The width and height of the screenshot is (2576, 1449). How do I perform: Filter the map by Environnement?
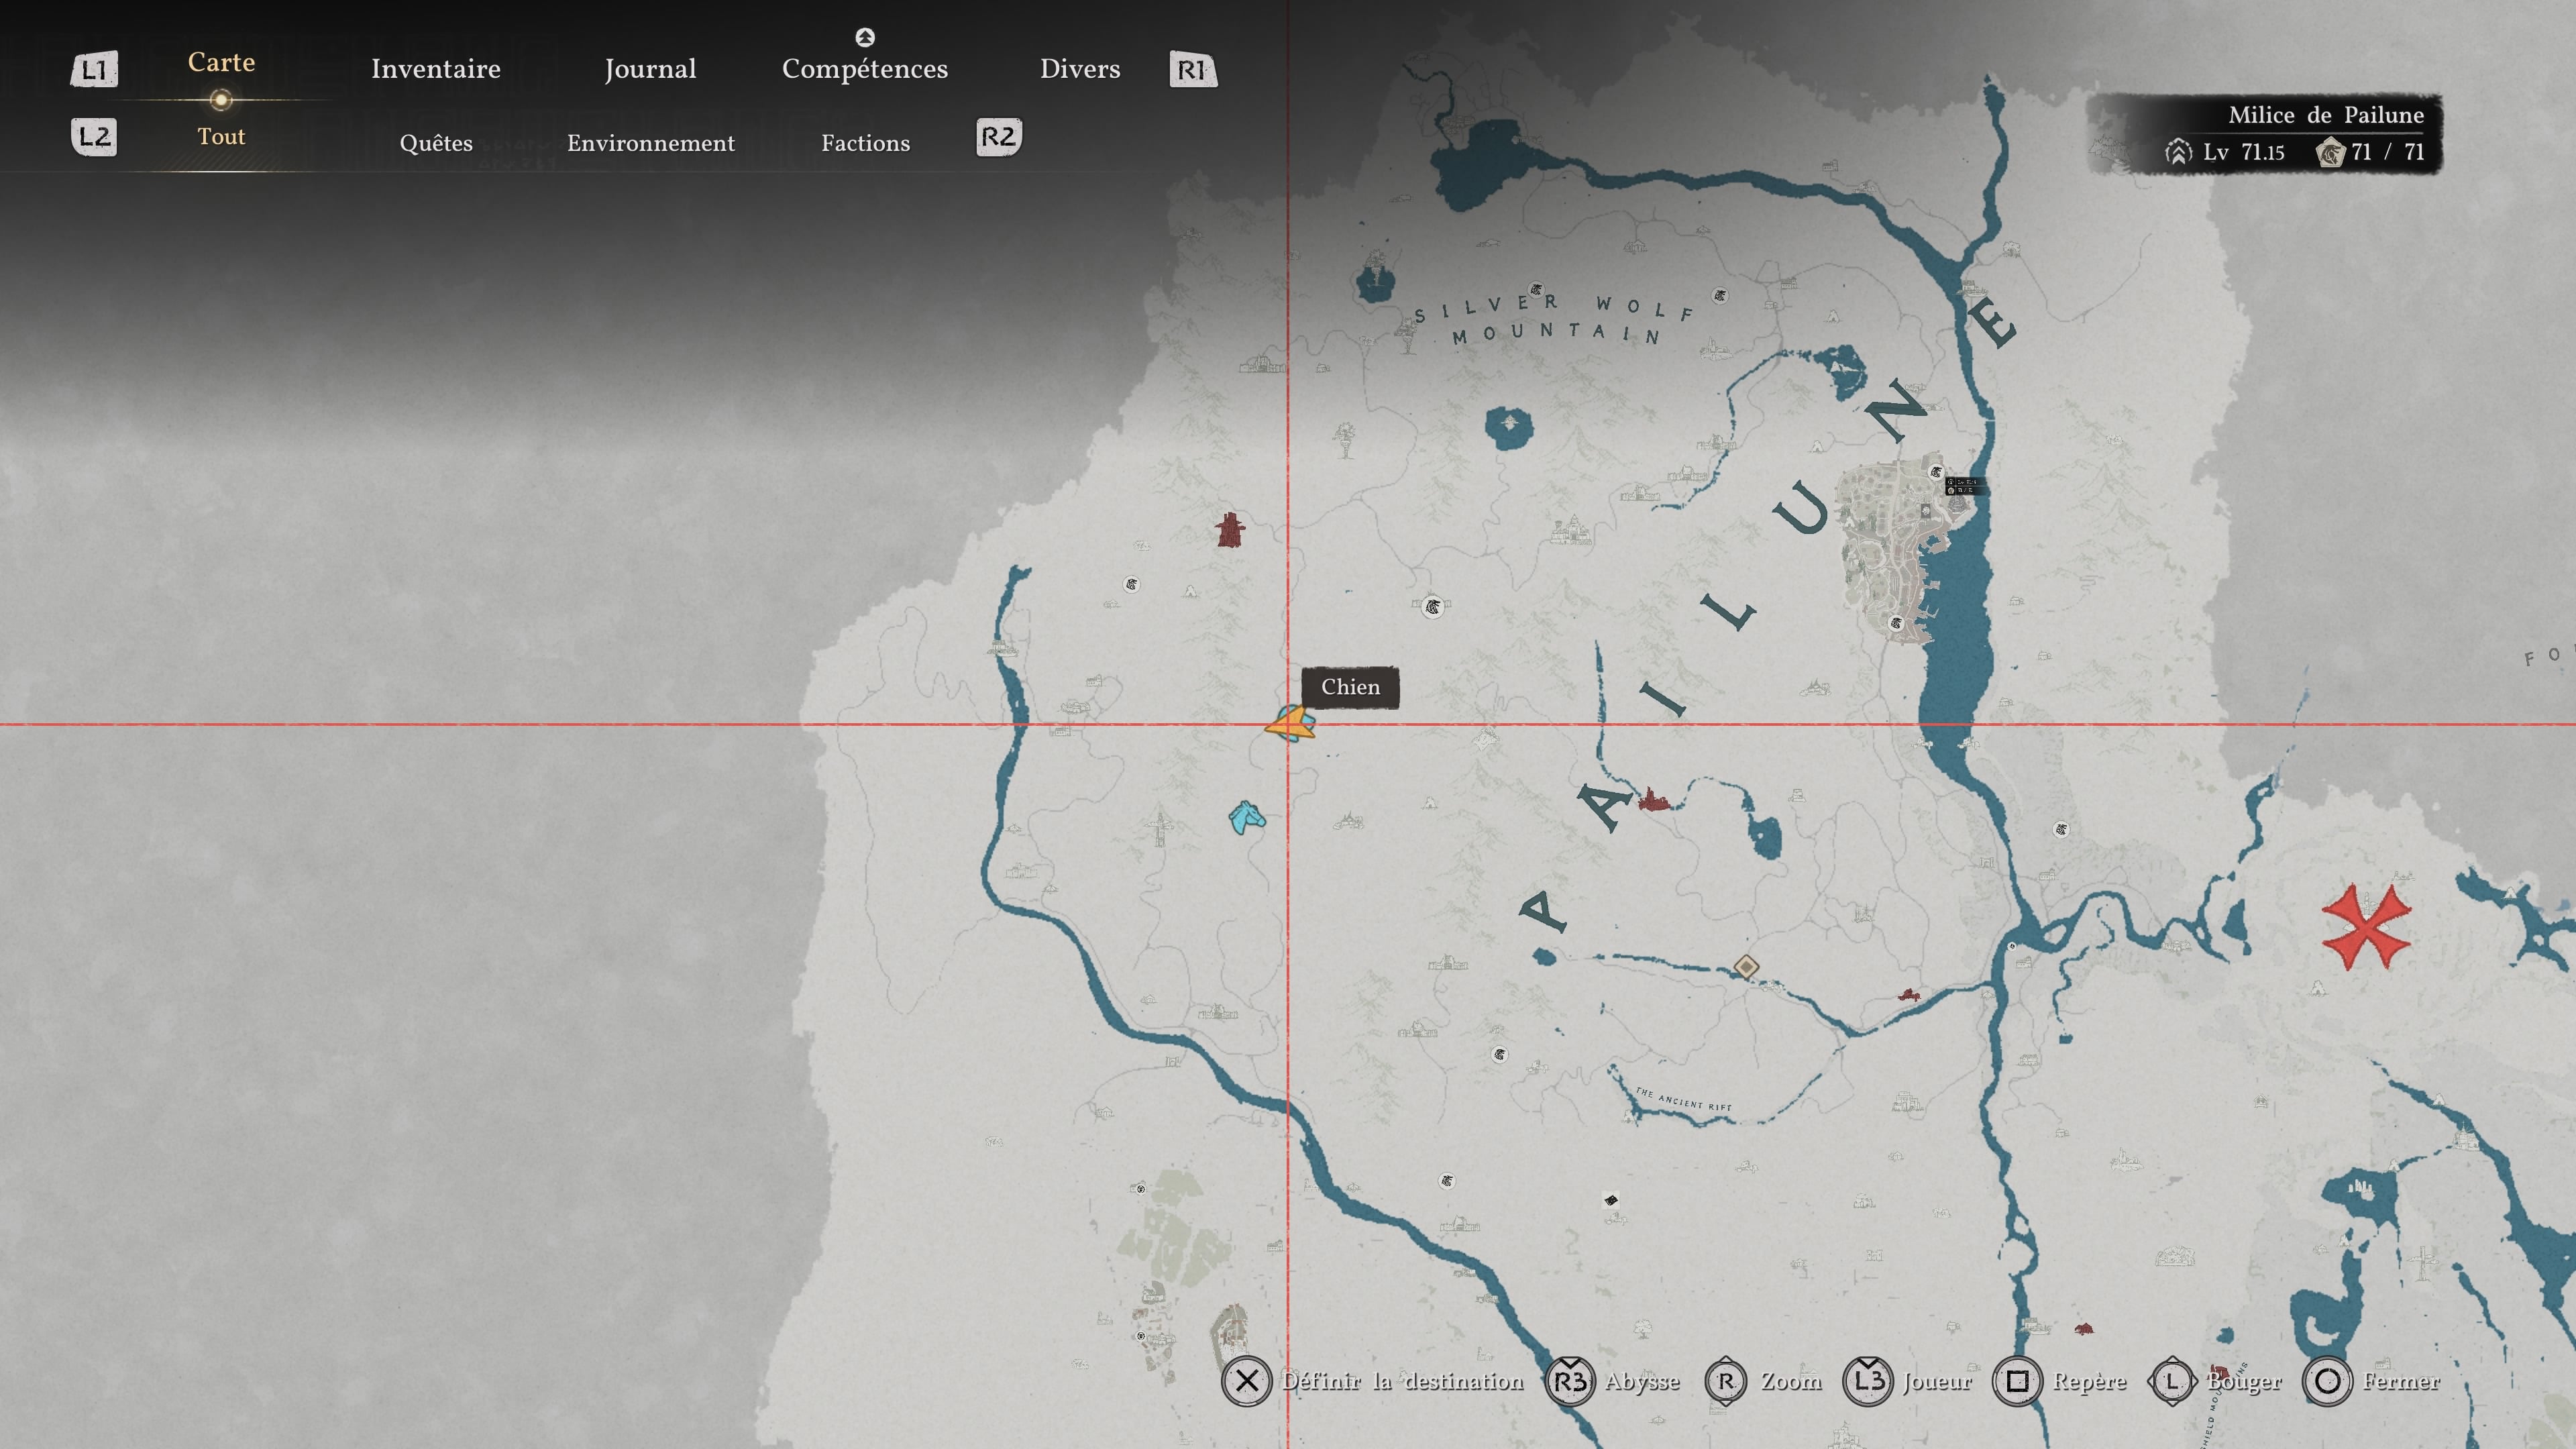click(x=651, y=143)
